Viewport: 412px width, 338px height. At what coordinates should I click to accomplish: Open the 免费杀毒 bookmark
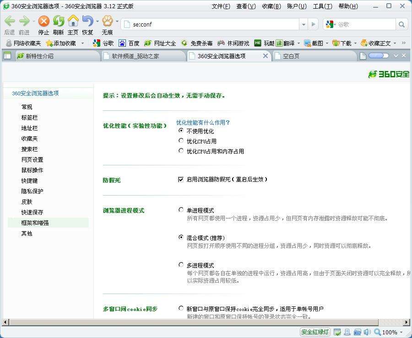[x=197, y=43]
